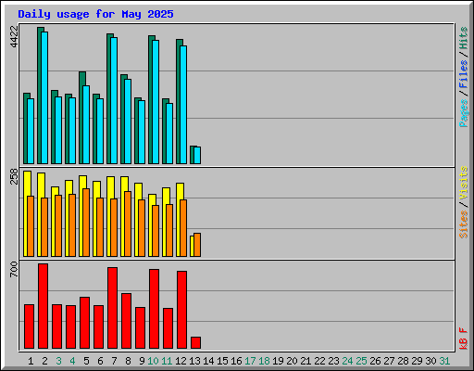The width and height of the screenshot is (474, 371).
Task: Click green day 10 on the x-axis
Action: [x=153, y=361]
